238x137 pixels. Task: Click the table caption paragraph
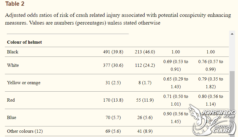point(118,19)
